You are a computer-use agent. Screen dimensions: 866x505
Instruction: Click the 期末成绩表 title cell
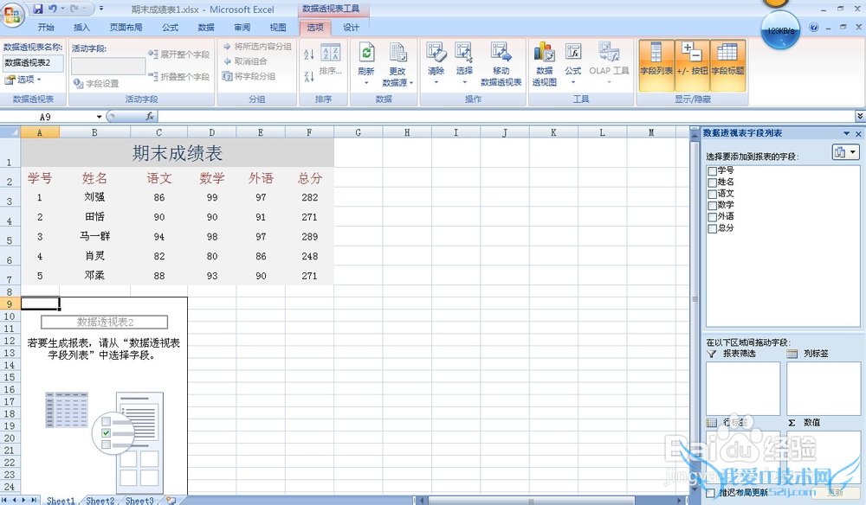click(x=178, y=153)
